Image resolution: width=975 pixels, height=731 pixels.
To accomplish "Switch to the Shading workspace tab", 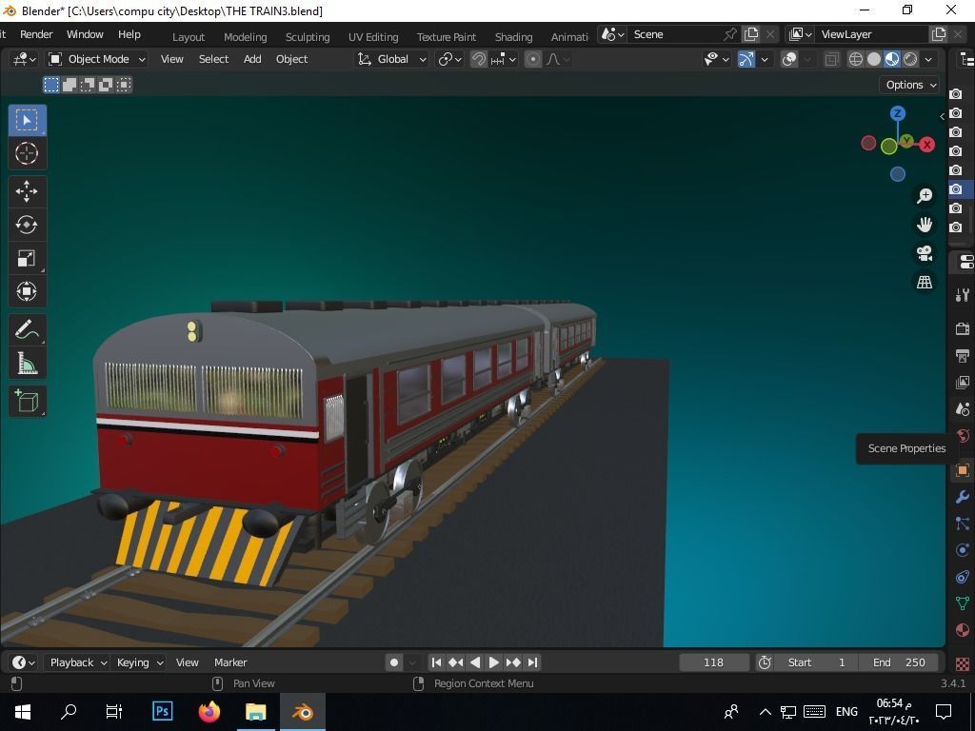I will pyautogui.click(x=513, y=37).
